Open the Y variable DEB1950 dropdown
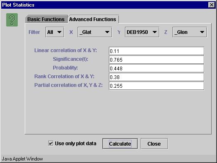Screen dimensions: 217x163 (x=142, y=32)
